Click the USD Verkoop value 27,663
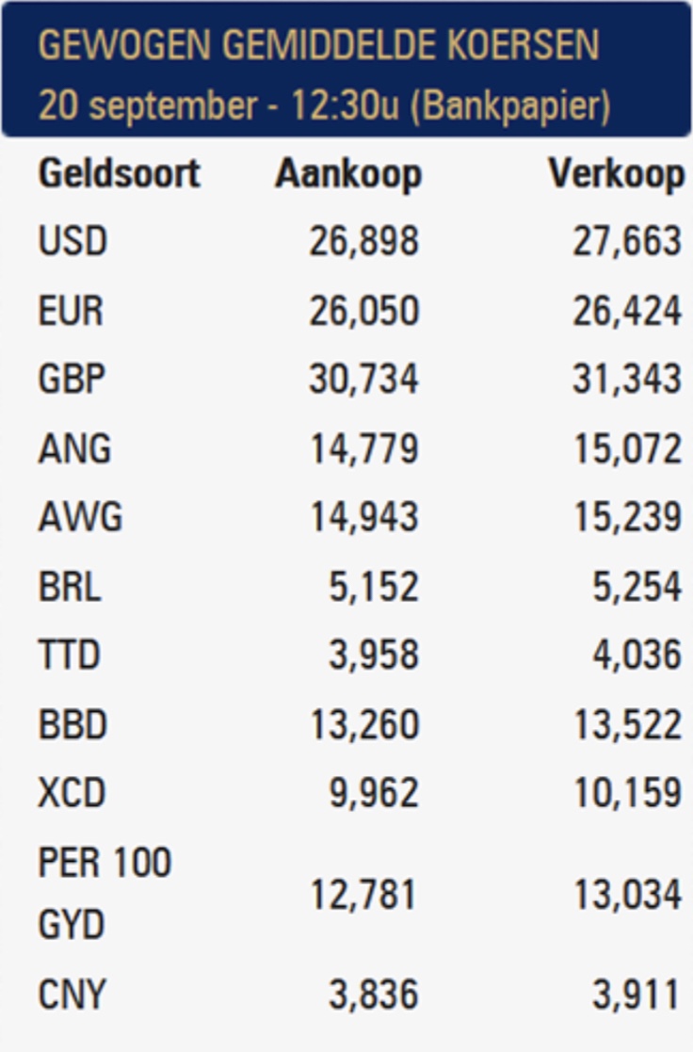Viewport: 693px width, 1052px height. click(x=627, y=242)
